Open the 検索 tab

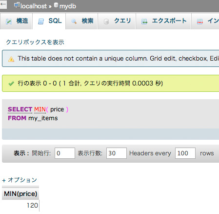[x=81, y=21]
